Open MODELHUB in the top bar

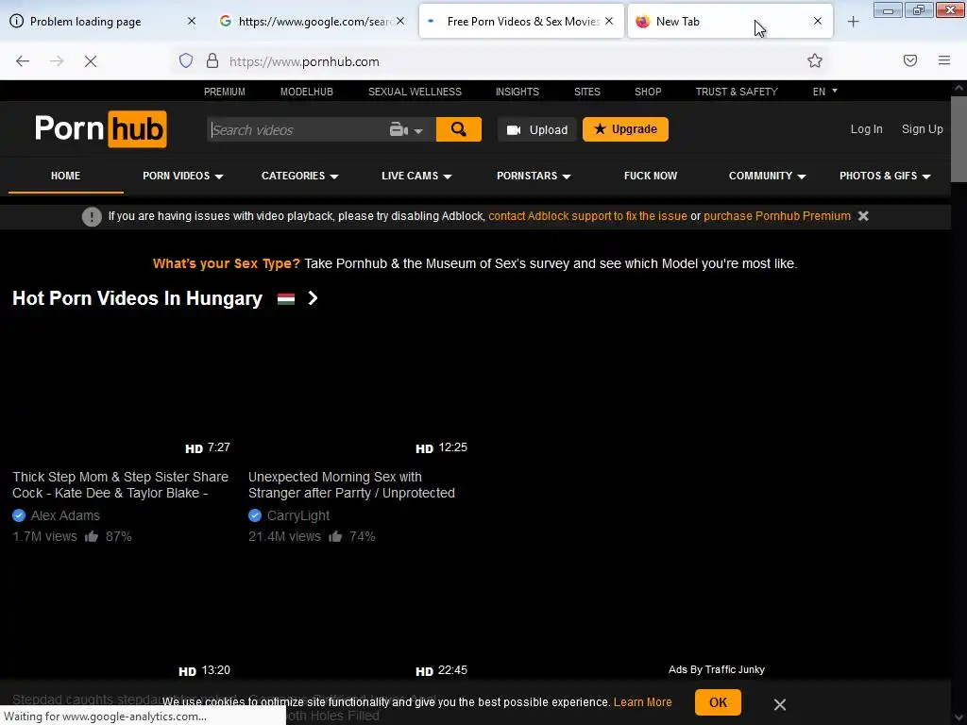click(307, 92)
